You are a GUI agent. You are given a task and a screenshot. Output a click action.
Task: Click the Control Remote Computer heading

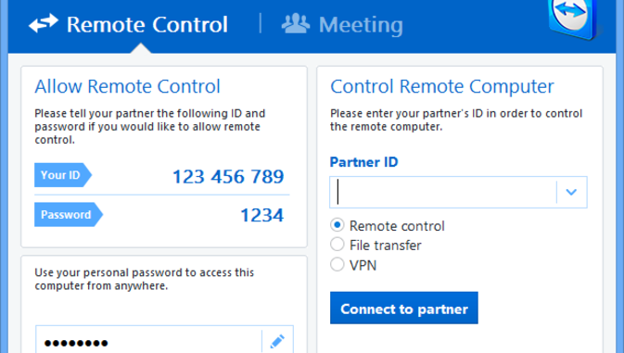coord(441,87)
